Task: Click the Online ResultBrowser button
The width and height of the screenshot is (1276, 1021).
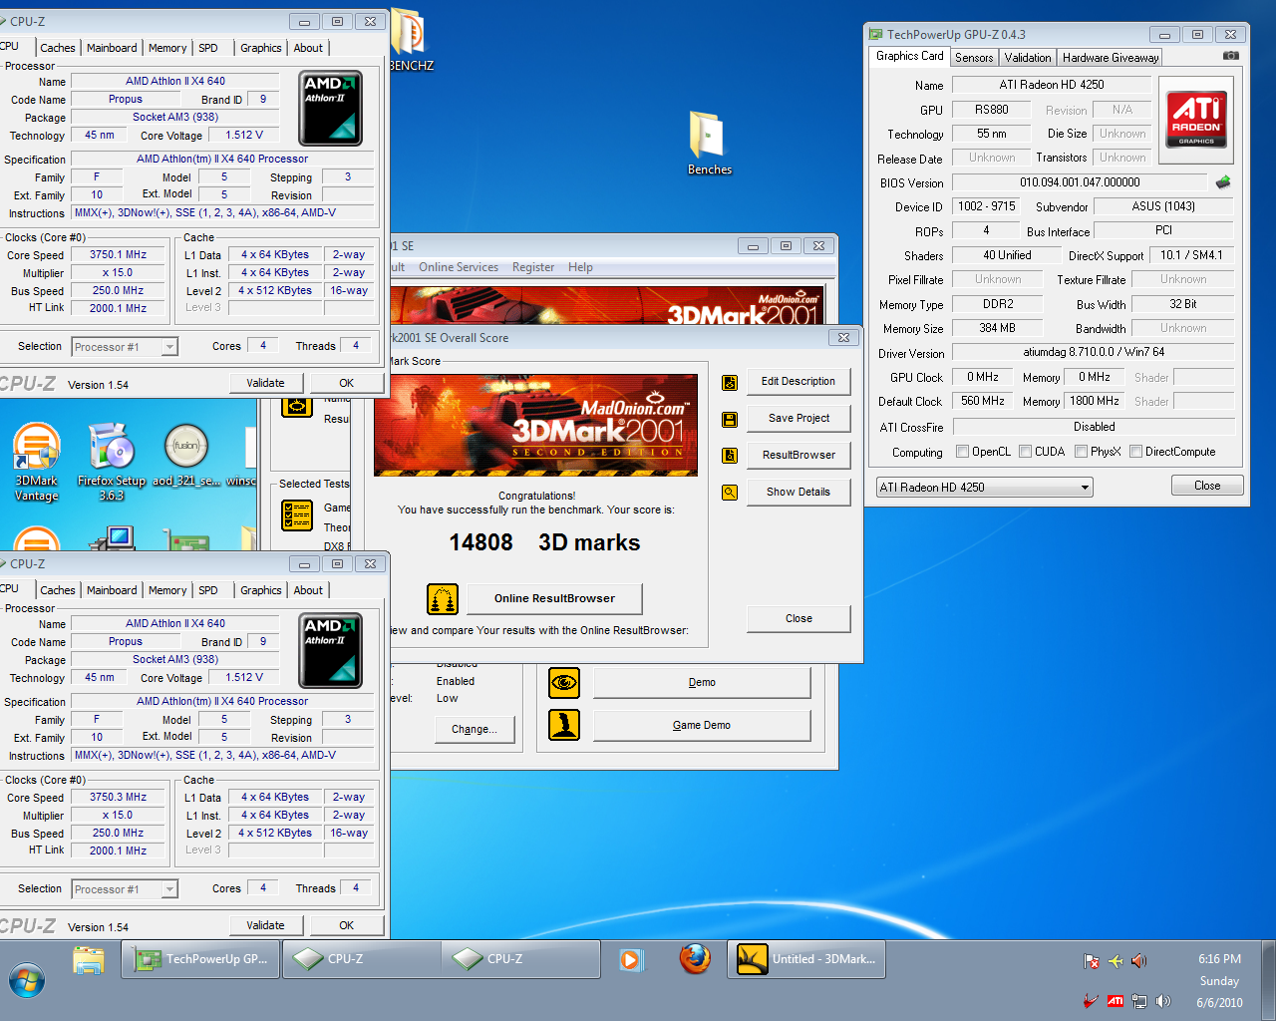Action: pos(554,598)
